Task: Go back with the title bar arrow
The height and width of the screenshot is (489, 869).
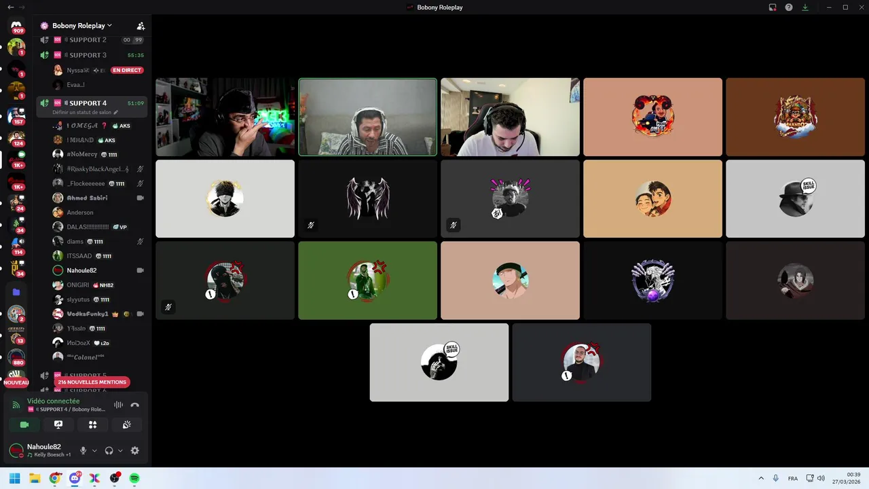Action: click(10, 7)
